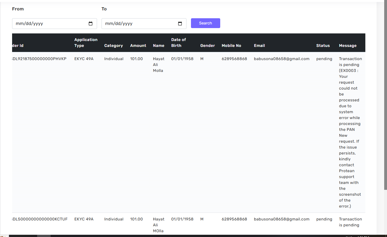Click mobile number in the second row

coord(234,219)
